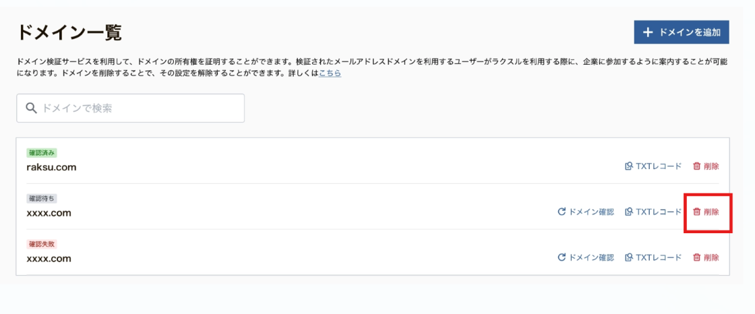755x314 pixels.
Task: Click the TXT record icon on the 確認失敗 row
Action: pyautogui.click(x=628, y=257)
